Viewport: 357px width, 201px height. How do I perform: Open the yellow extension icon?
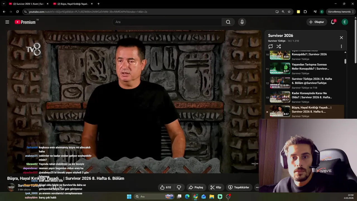pyautogui.click(x=298, y=12)
